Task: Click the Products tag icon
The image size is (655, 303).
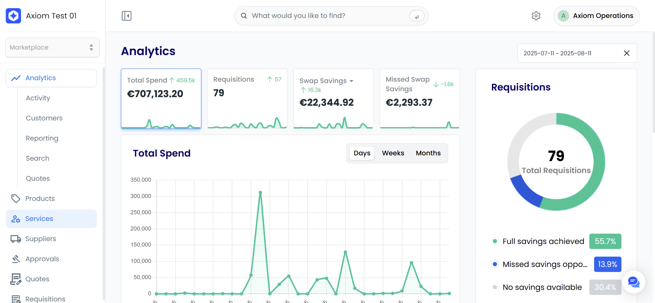Action: click(16, 199)
